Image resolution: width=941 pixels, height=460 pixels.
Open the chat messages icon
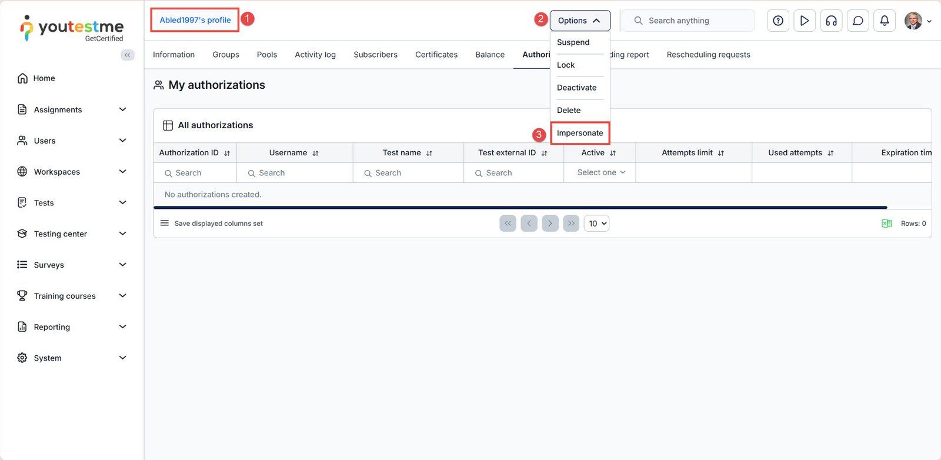click(857, 21)
